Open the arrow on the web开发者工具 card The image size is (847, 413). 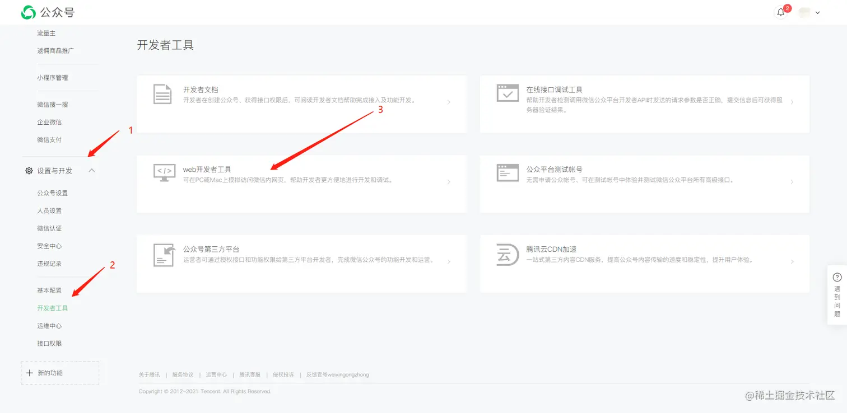[x=449, y=182]
